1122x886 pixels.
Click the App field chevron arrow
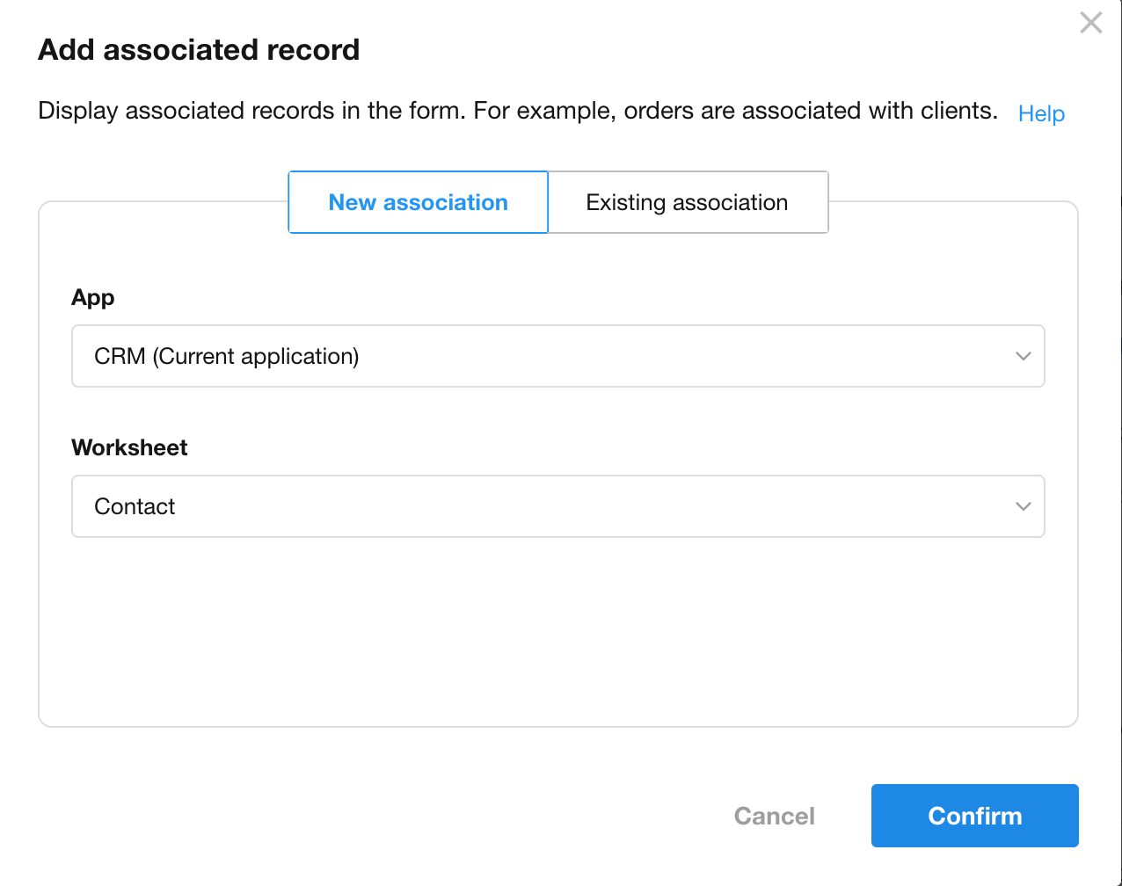(x=1023, y=356)
